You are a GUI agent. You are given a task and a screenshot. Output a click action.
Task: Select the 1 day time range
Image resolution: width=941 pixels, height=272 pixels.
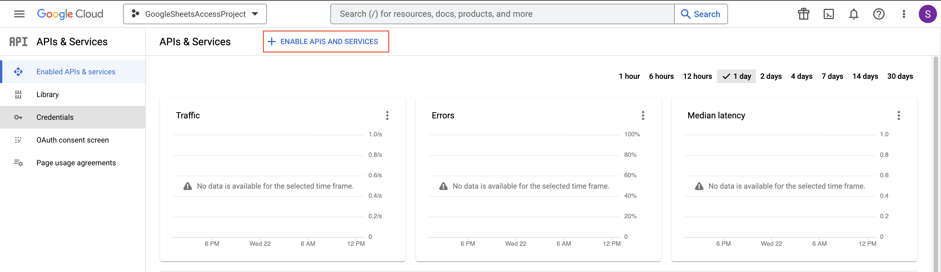736,76
